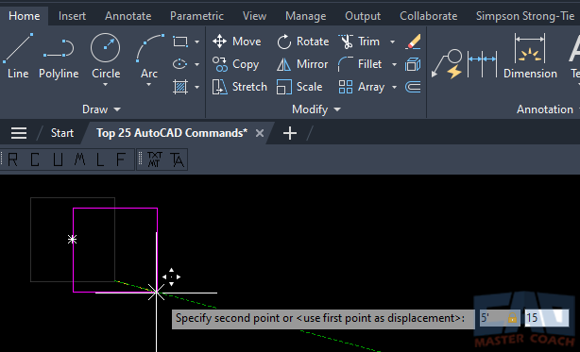The image size is (580, 352).
Task: Click the new drawing plus button
Action: (x=290, y=133)
